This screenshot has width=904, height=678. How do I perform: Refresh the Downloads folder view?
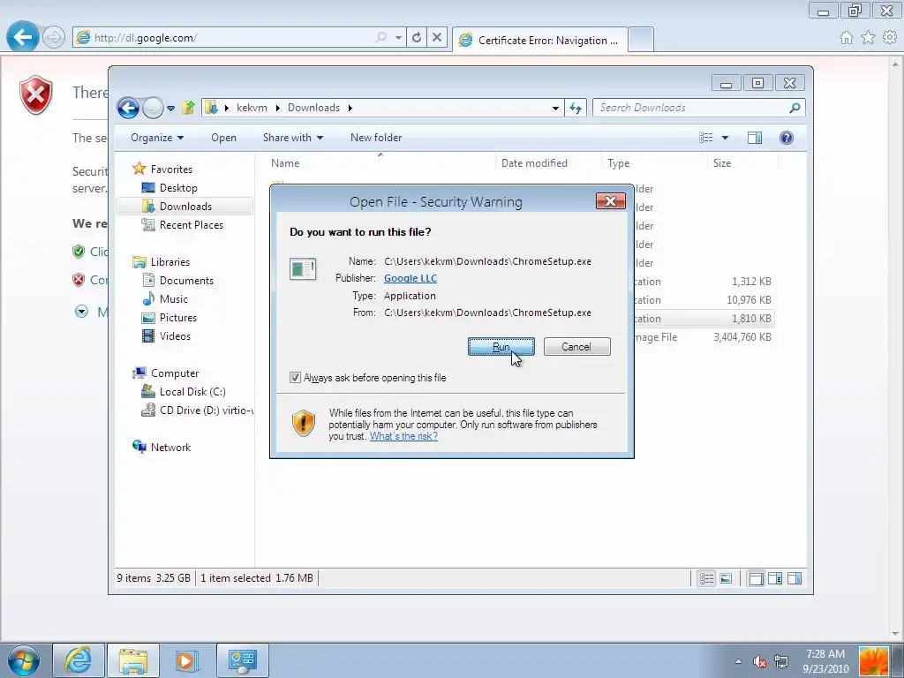click(576, 108)
